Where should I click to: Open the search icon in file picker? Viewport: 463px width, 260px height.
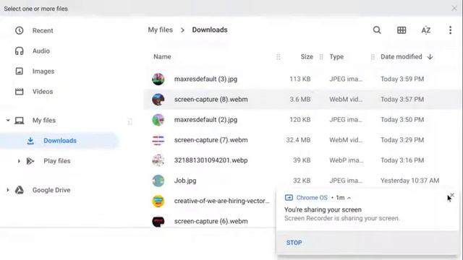click(x=377, y=30)
